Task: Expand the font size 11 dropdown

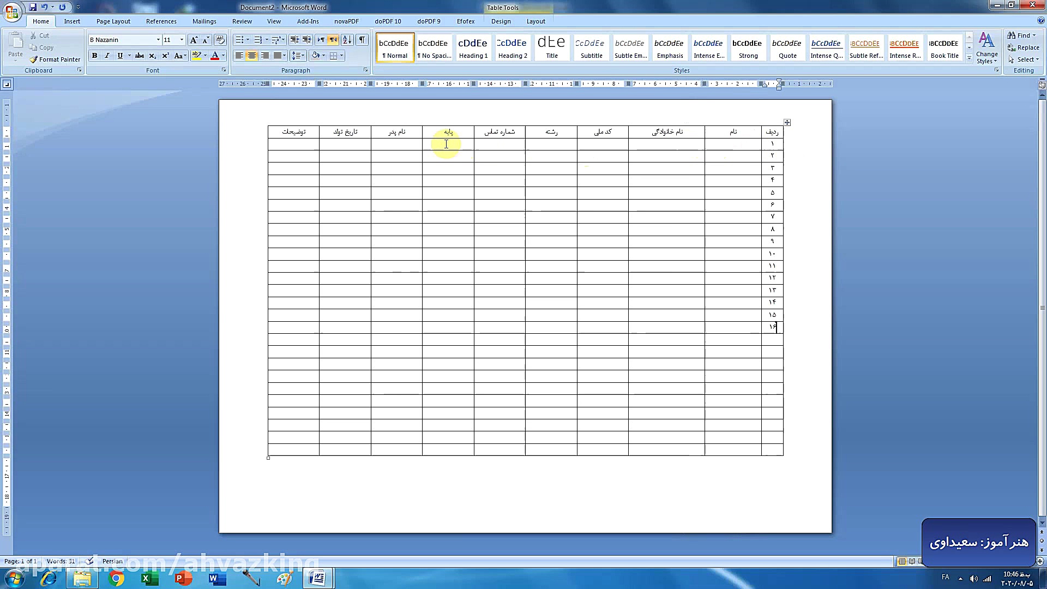Action: 182,40
